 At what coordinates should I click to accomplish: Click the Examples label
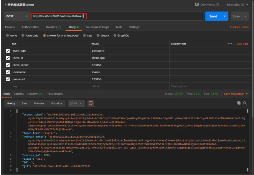[x=233, y=4]
